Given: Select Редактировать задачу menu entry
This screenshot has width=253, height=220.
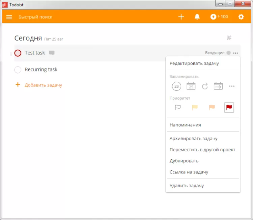Looking at the screenshot, I should 194,63.
